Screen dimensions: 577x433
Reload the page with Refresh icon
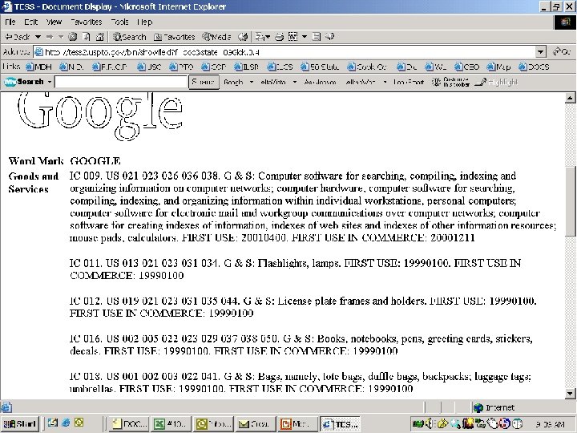pos(86,37)
